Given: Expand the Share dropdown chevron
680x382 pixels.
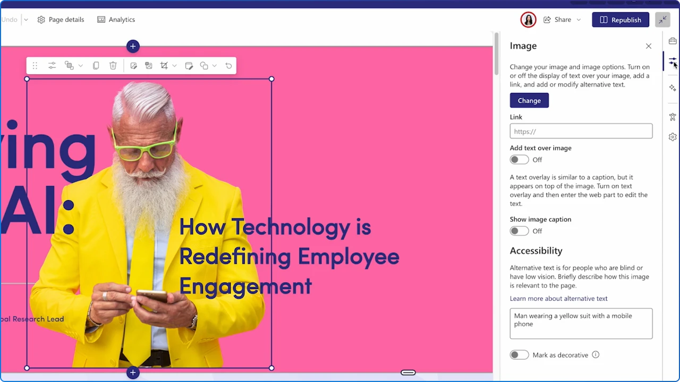Looking at the screenshot, I should pyautogui.click(x=579, y=19).
